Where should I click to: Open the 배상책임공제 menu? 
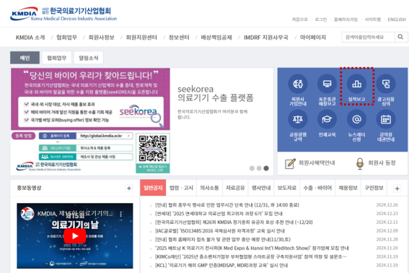[x=216, y=38]
